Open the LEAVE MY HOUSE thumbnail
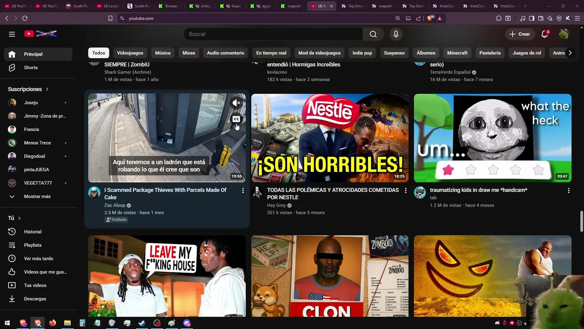 (x=167, y=276)
